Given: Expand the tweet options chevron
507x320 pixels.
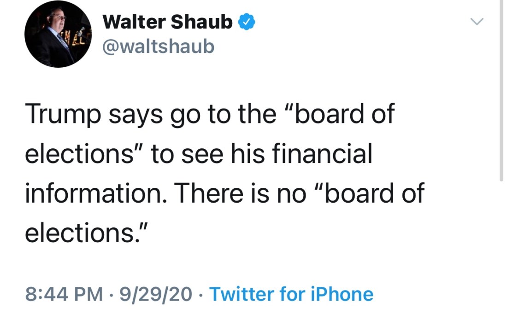Looking at the screenshot, I should coord(478,21).
